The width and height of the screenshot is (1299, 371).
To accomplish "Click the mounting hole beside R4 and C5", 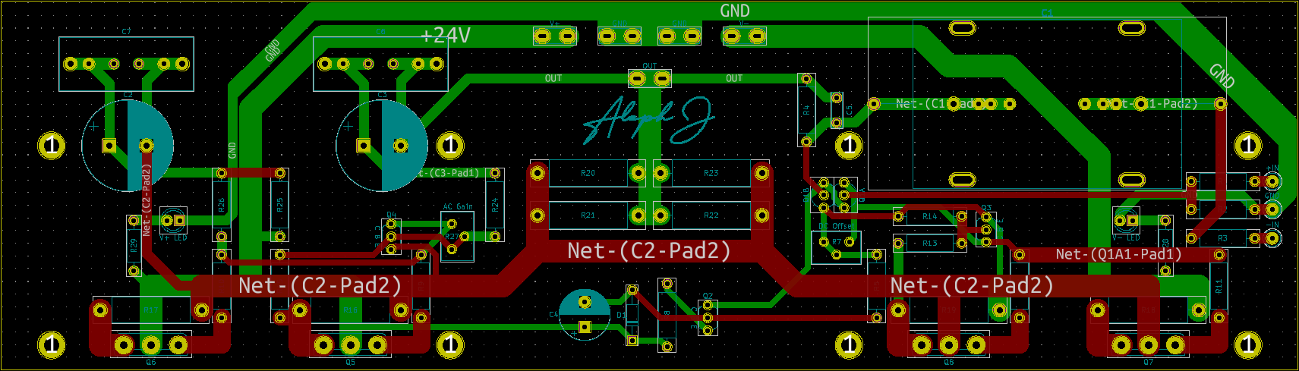I will 849,145.
